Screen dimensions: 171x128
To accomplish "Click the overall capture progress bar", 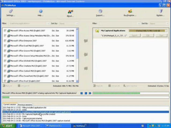I will click(86, 97).
